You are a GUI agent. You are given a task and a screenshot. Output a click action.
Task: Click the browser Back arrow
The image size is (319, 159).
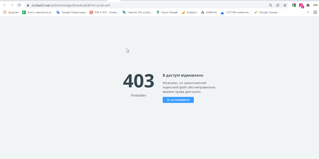coord(5,5)
